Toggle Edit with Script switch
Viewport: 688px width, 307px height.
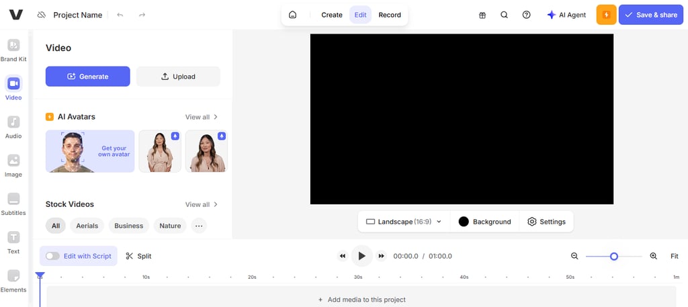(52, 256)
